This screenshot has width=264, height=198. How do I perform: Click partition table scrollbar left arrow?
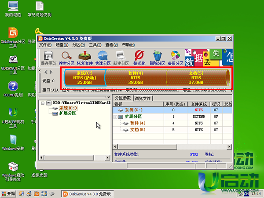[x=115, y=147]
